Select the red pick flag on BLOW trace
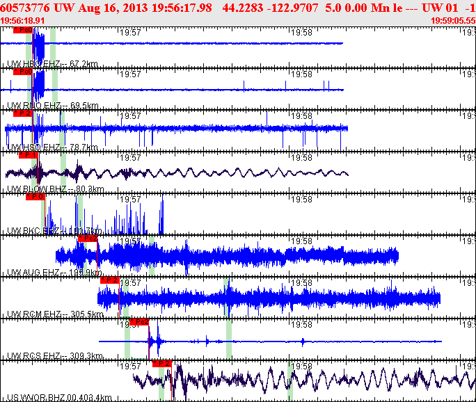 click(x=28, y=154)
